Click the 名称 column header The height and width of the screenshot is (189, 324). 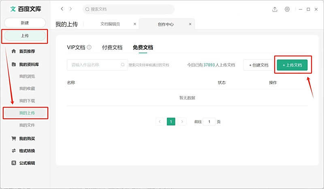tap(71, 82)
